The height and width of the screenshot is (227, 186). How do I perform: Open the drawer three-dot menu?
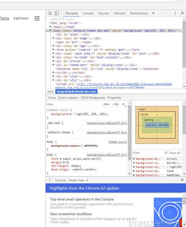50,180
